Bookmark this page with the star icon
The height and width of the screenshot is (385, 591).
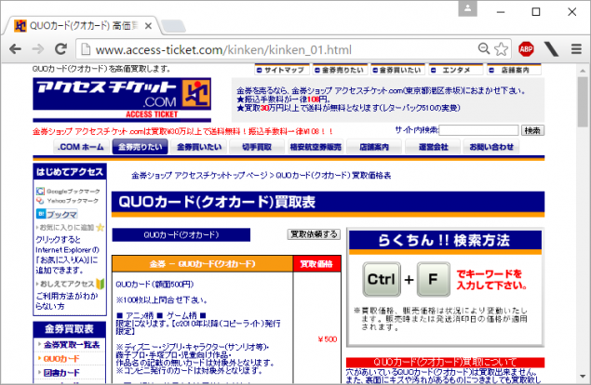[x=501, y=49]
